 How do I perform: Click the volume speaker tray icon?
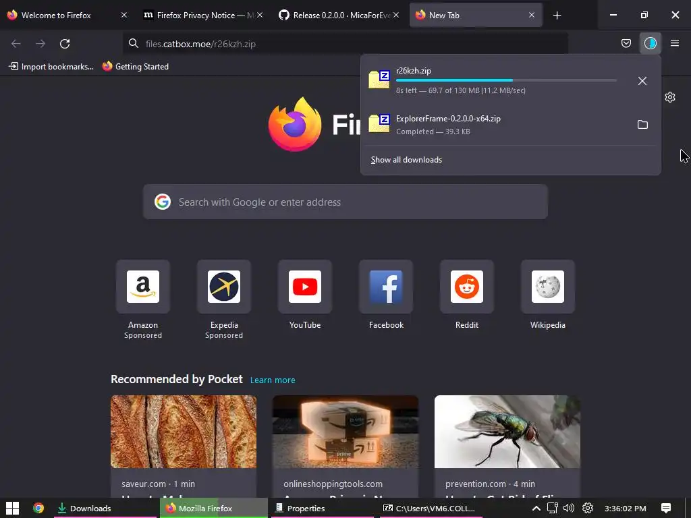569,509
